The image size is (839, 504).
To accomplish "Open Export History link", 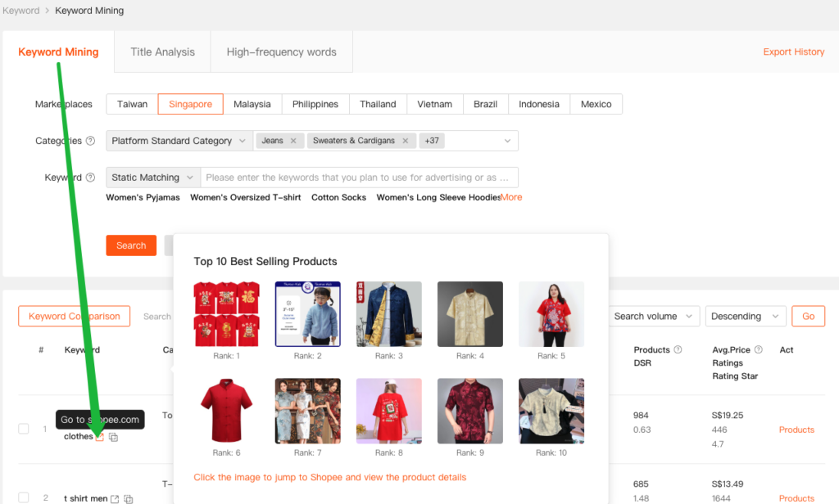I will tap(793, 52).
